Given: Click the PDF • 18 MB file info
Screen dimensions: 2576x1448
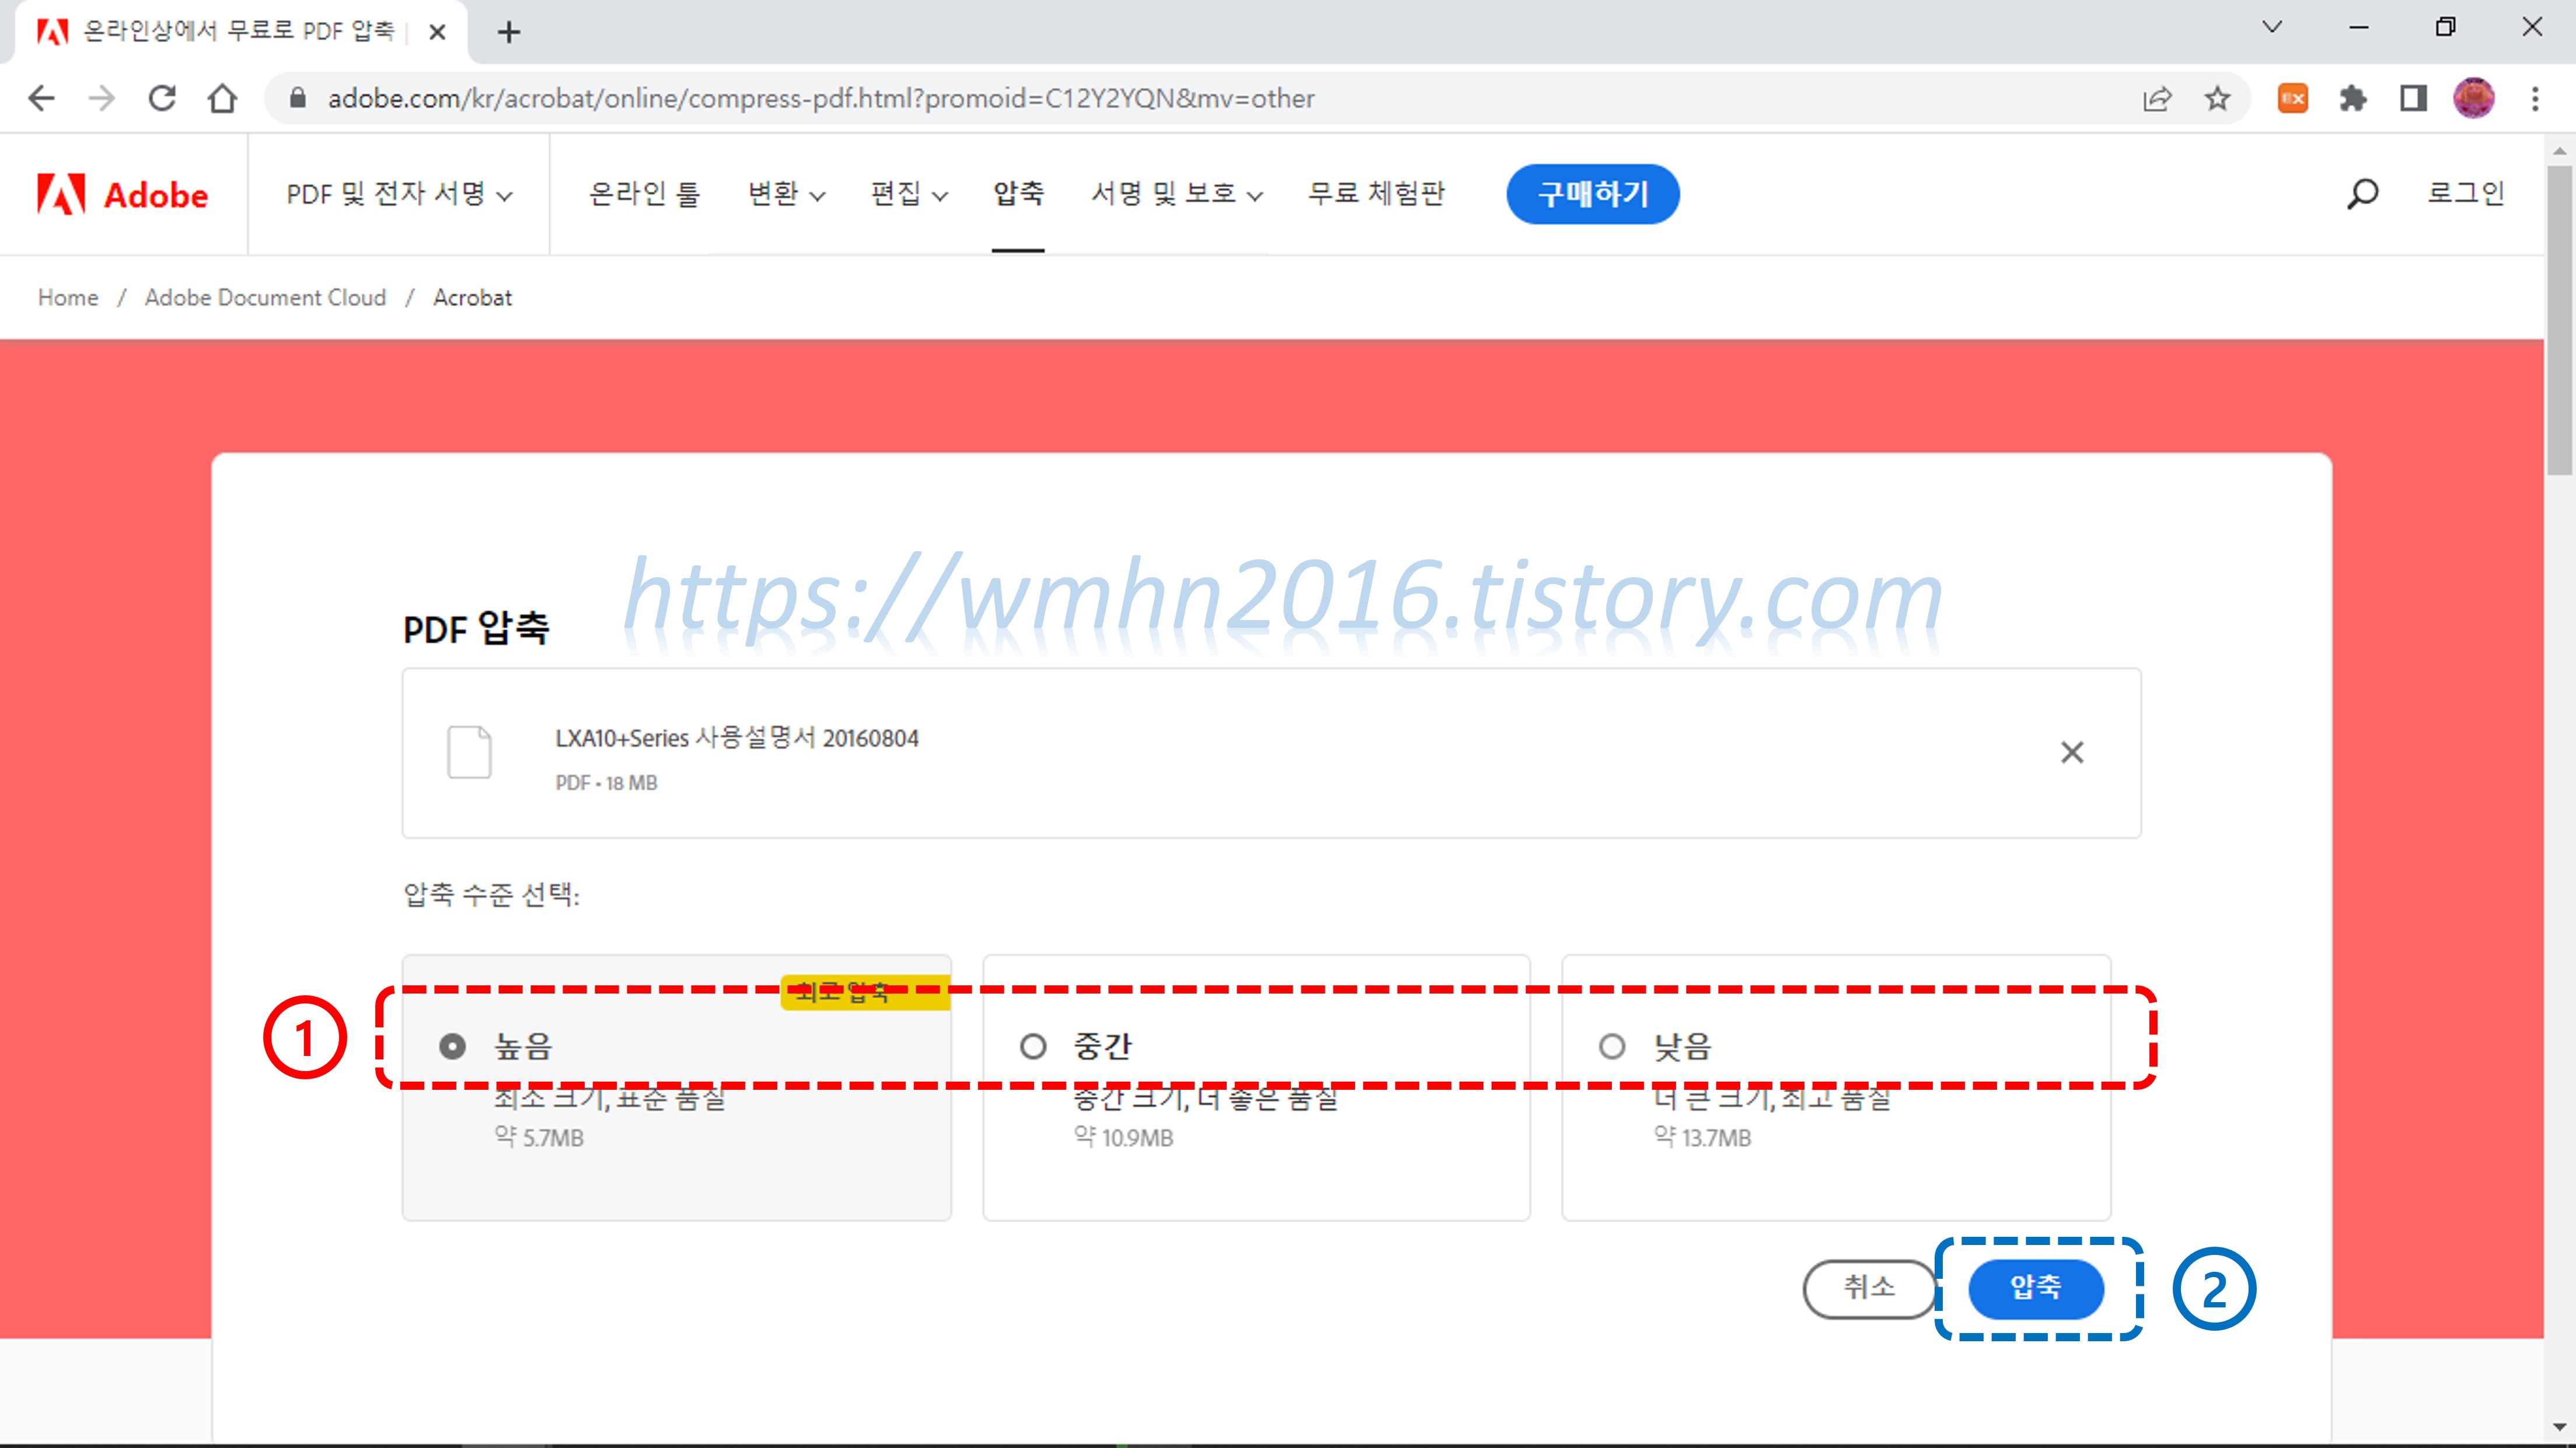Looking at the screenshot, I should tap(606, 783).
